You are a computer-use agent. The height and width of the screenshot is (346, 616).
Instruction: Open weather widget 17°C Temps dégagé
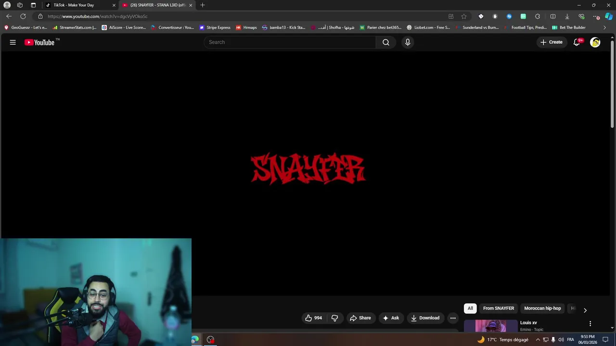(502, 340)
